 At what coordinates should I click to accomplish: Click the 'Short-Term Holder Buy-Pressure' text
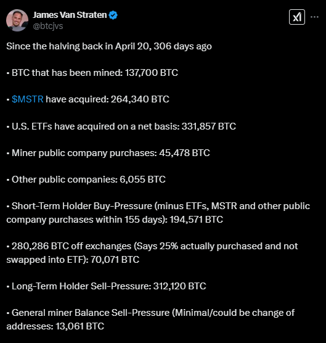click(x=82, y=206)
